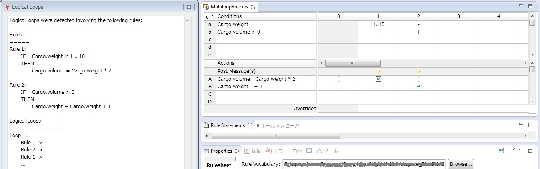
Task: Open the ルールメッセージ tab
Action: pyautogui.click(x=280, y=125)
